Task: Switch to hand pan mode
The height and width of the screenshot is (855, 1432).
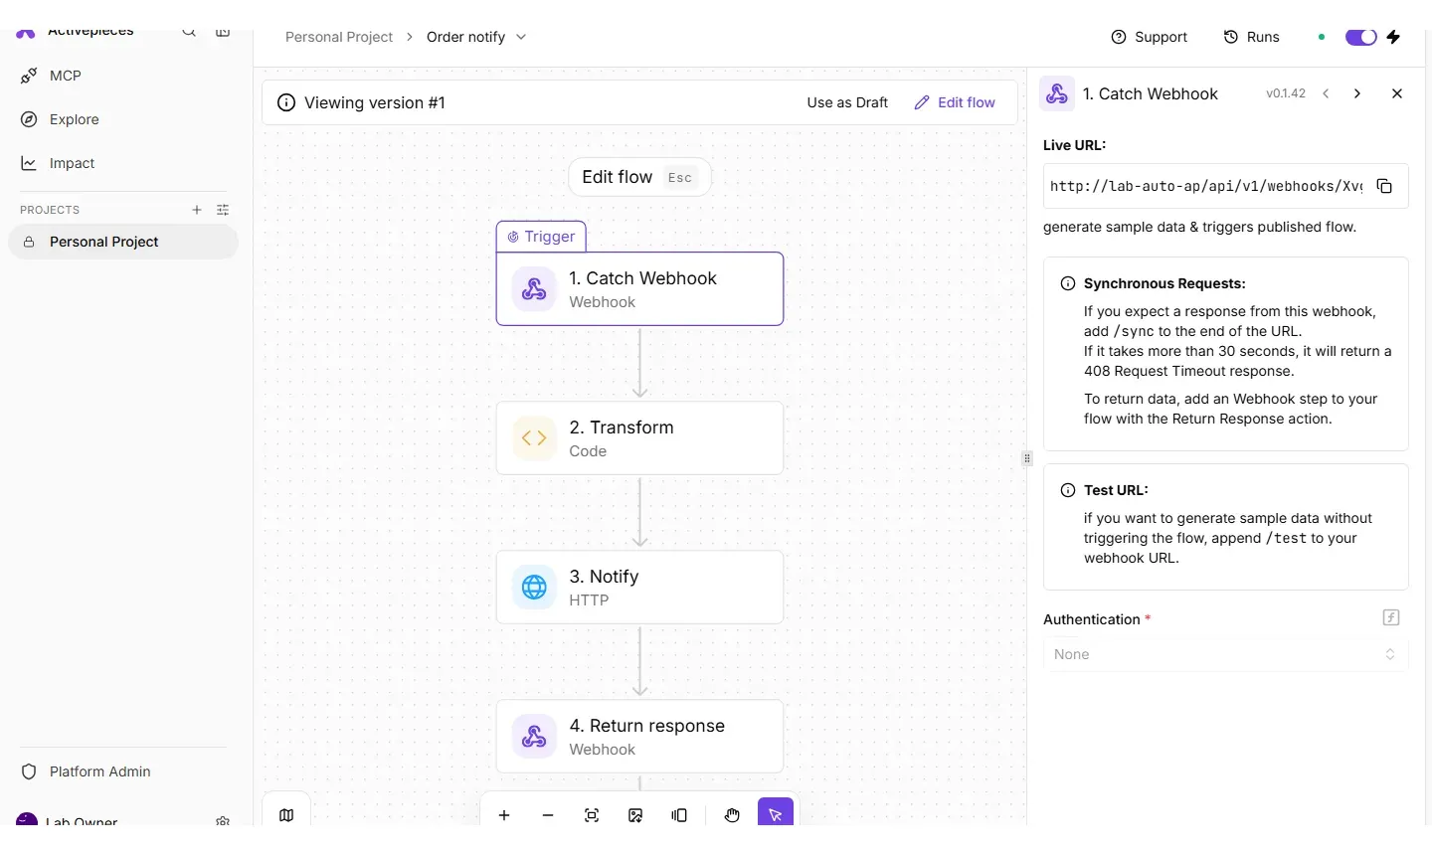Action: [x=732, y=815]
